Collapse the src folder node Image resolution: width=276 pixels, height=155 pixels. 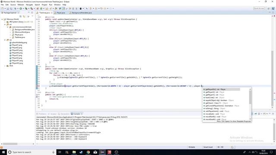(x=5, y=25)
